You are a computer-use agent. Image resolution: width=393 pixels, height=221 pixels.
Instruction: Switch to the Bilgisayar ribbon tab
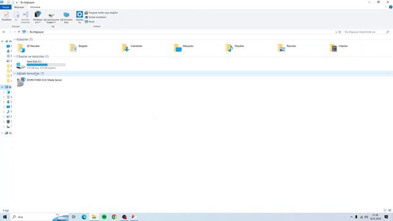[19, 7]
